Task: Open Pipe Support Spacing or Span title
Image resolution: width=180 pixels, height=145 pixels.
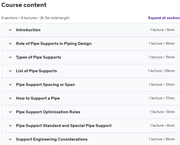Action: coord(45,85)
